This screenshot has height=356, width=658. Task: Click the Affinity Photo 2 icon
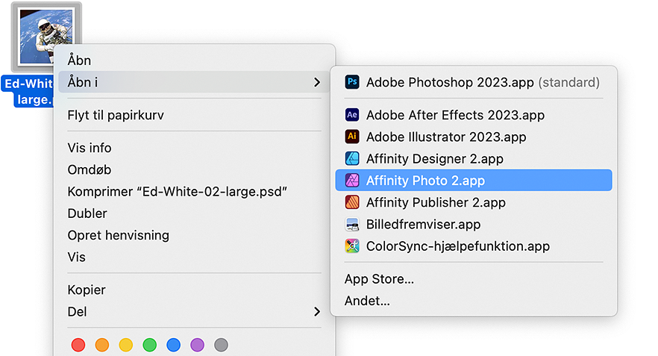coord(352,180)
